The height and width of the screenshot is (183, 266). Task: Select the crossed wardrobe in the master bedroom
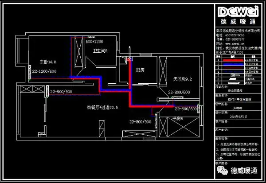click(x=79, y=52)
